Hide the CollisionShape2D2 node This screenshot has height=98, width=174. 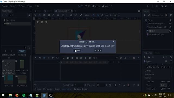click(170, 27)
